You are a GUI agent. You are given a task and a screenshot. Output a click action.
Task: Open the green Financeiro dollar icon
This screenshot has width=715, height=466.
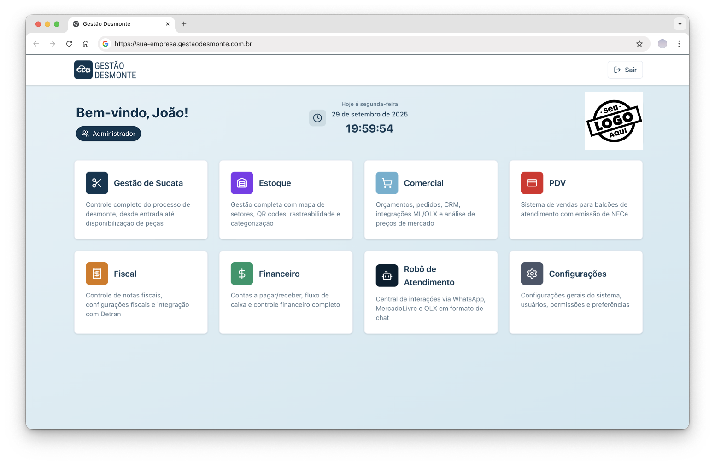pyautogui.click(x=242, y=274)
